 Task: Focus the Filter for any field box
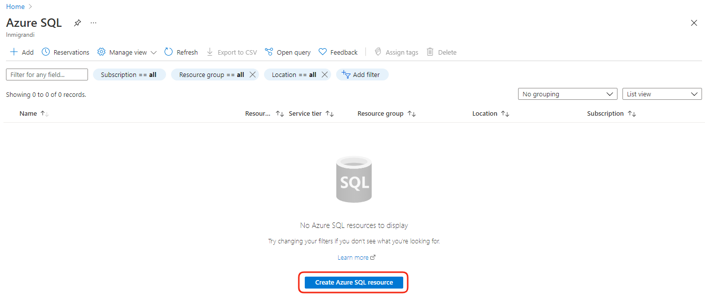pos(47,74)
